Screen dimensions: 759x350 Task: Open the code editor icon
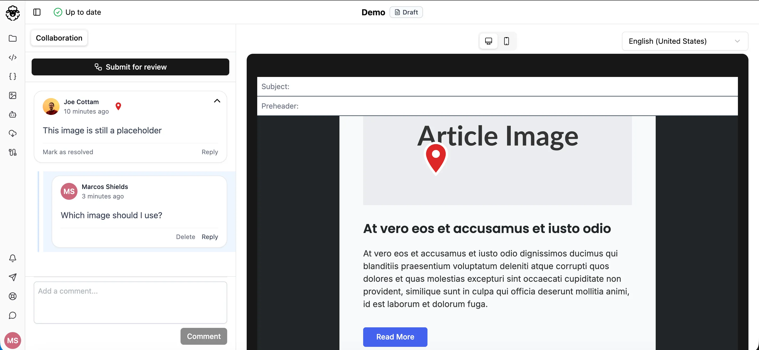tap(12, 57)
